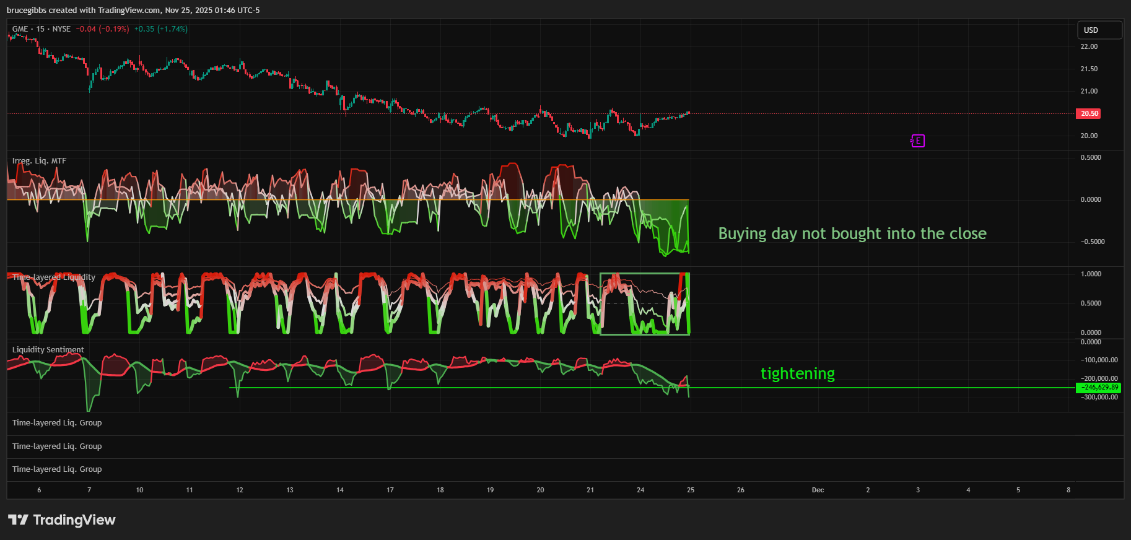Image resolution: width=1131 pixels, height=540 pixels.
Task: Click the green -246,629.89 price label
Action: click(1099, 388)
